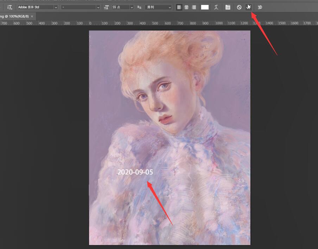Viewport: 318px width, 249px height.
Task: Click the anti-aliasing aa icon
Action: (139, 7)
